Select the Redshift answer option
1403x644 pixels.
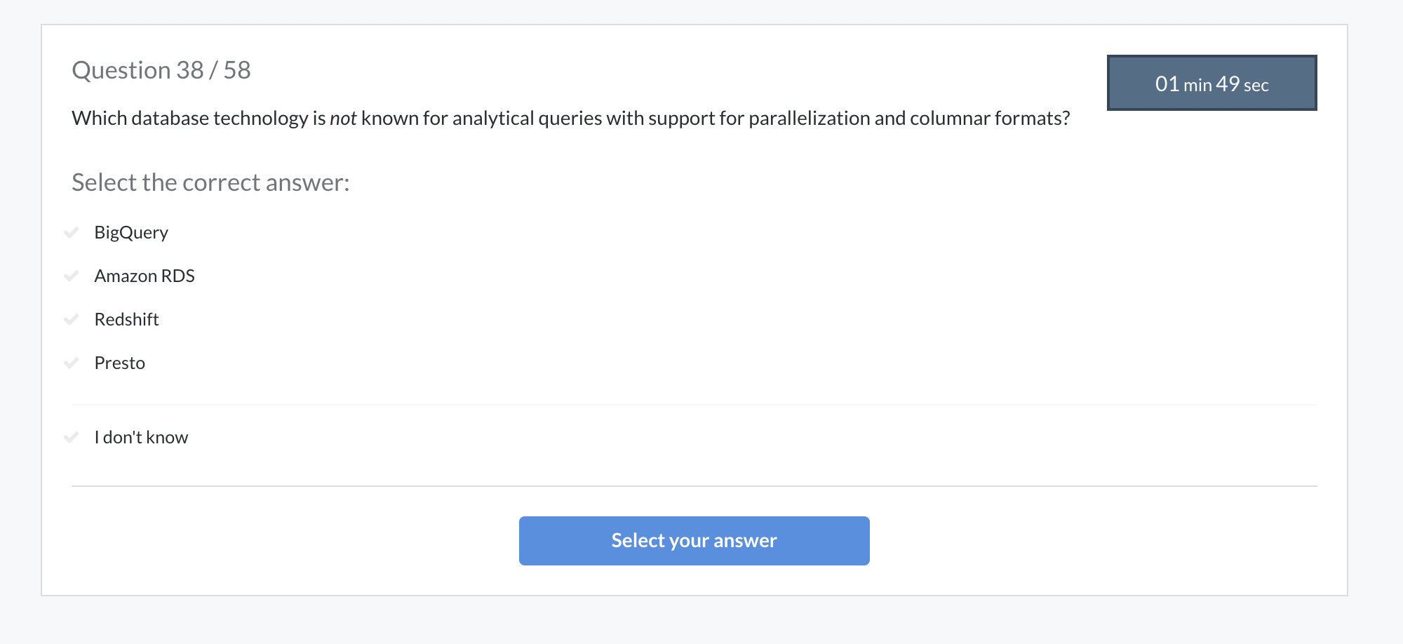pos(126,319)
